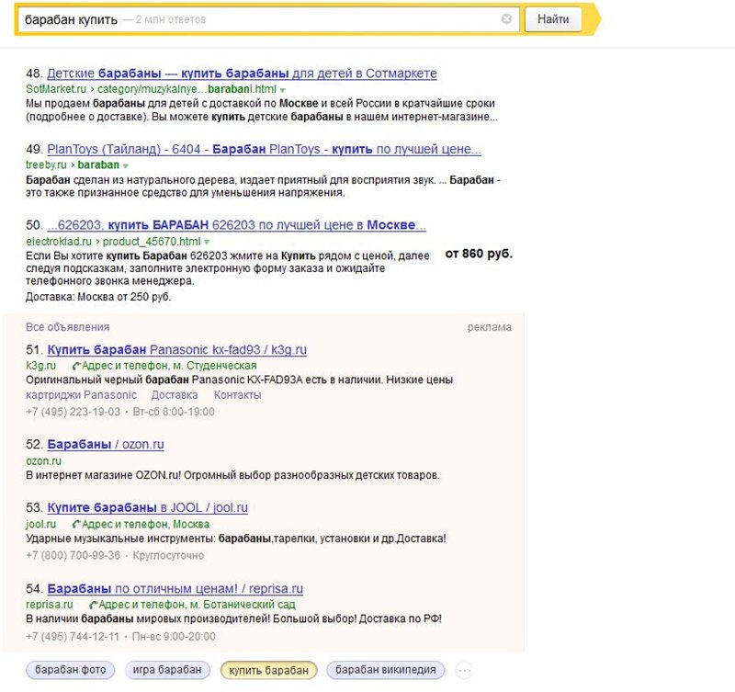
Task: Show more suggestions with the ellipsis button
Action: [464, 671]
